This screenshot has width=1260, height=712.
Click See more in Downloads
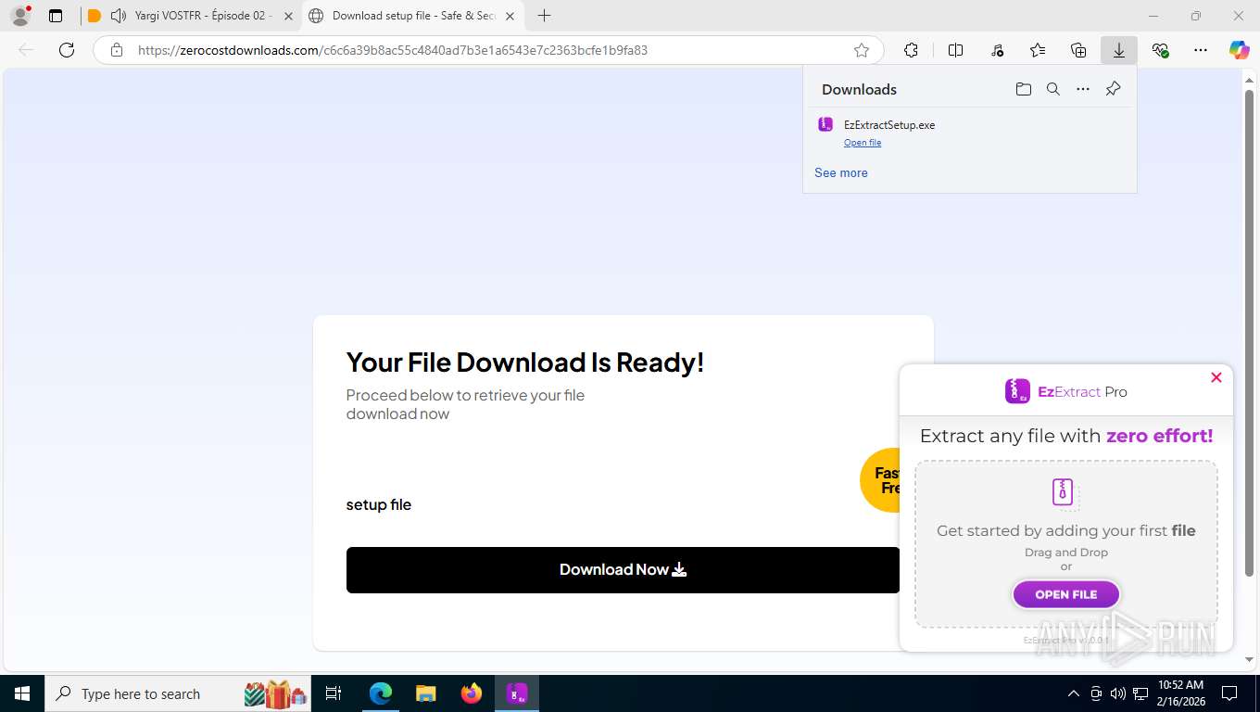click(x=841, y=172)
